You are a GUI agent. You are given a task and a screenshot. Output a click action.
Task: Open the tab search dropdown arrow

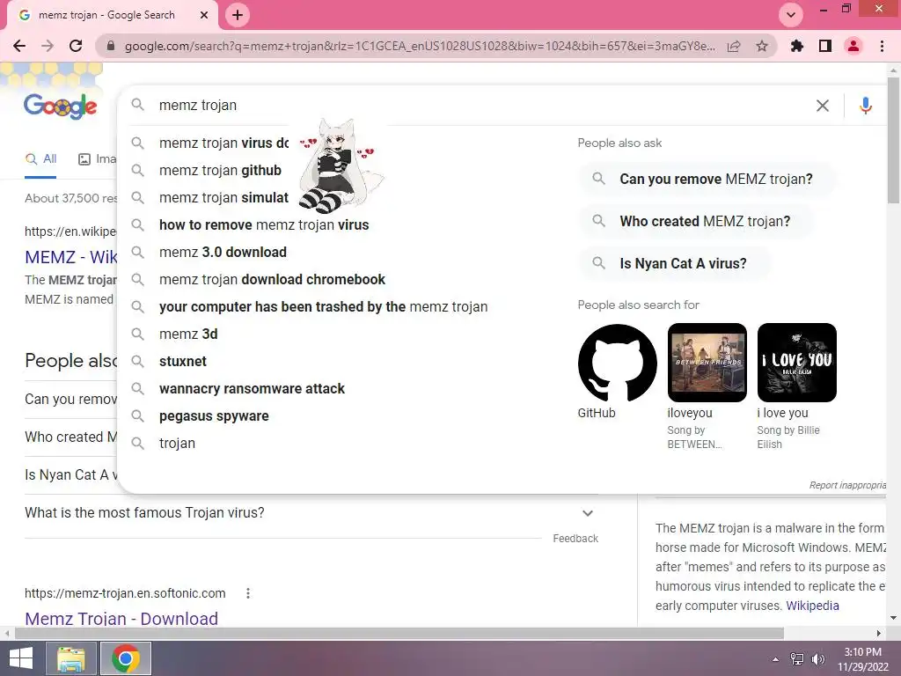pos(791,15)
